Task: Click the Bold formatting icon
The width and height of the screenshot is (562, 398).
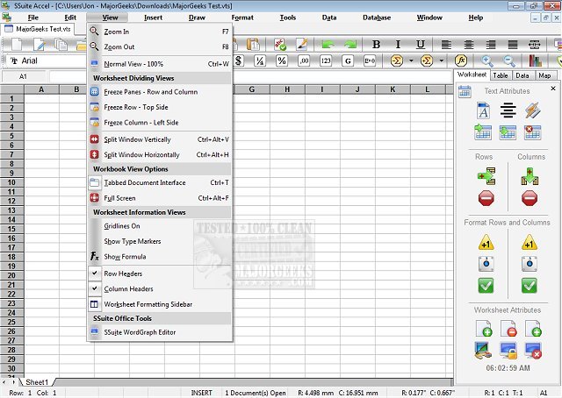Action: click(x=376, y=45)
